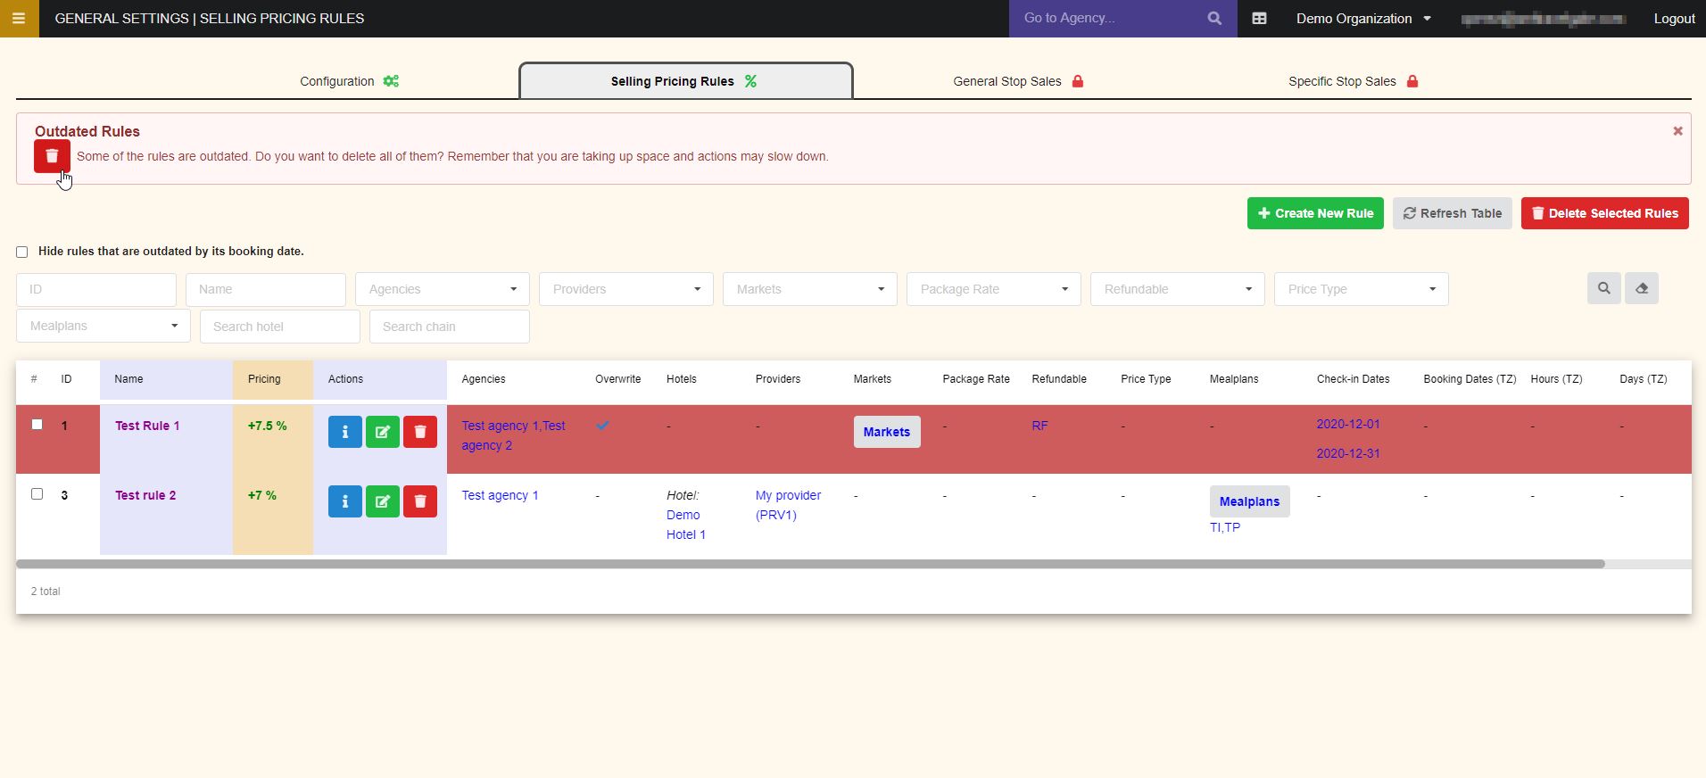1706x778 pixels.
Task: Open Markets button for Test Rule 1
Action: click(887, 432)
